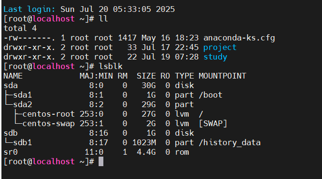Click the sr0 device name

coord(10,152)
